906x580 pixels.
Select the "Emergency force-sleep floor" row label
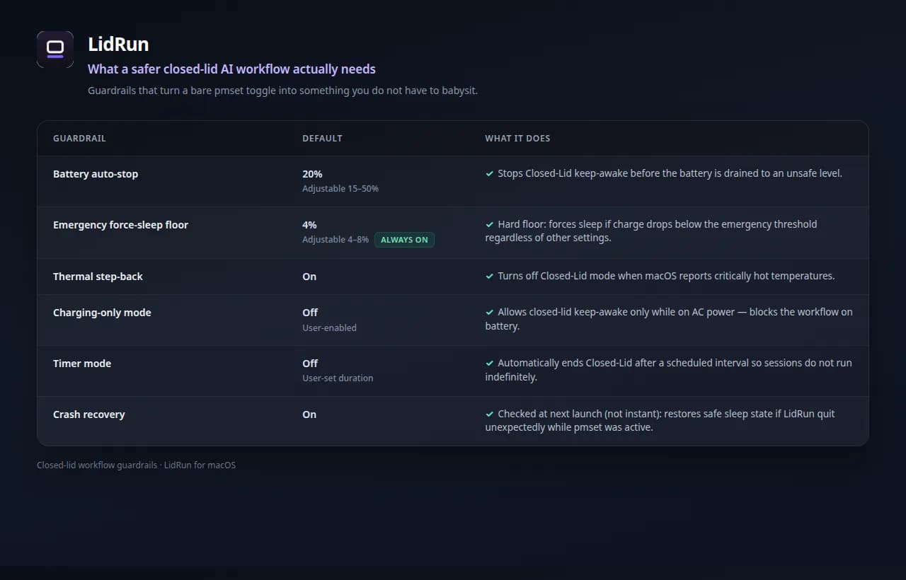coord(120,225)
